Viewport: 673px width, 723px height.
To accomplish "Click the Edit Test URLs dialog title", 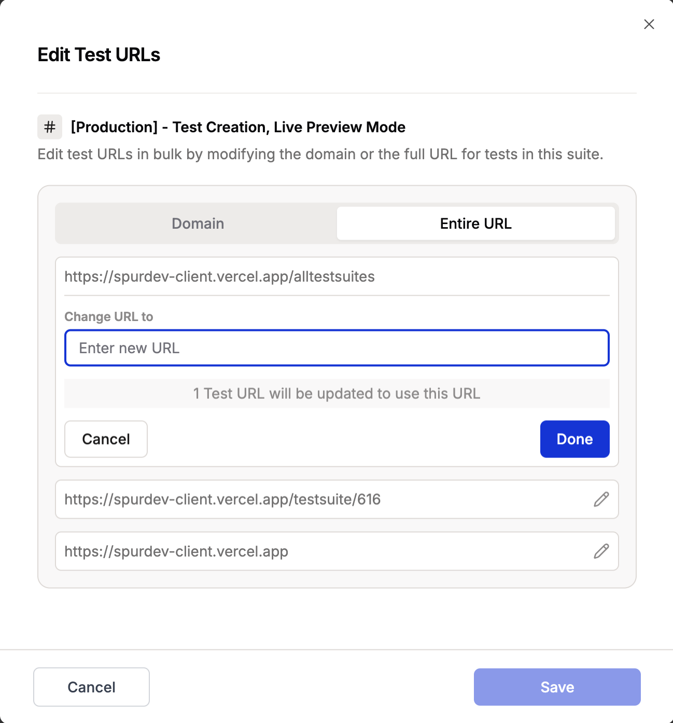I will pos(99,54).
